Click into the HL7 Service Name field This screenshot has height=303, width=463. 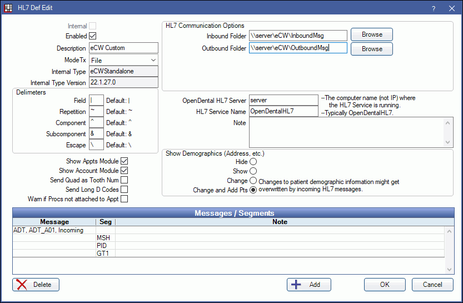click(283, 111)
